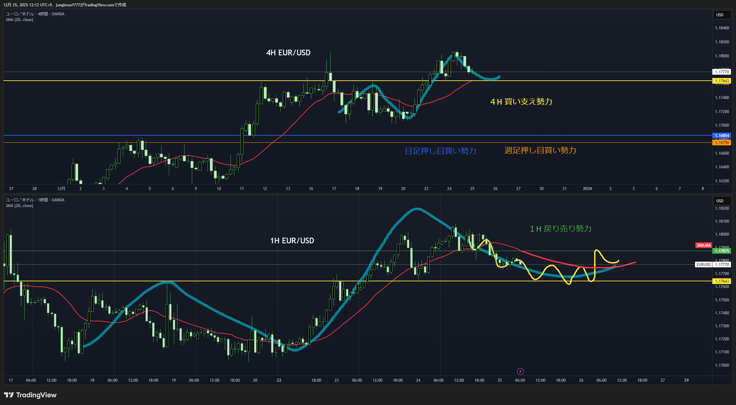Click the red SMA:MA label tag

pyautogui.click(x=703, y=245)
